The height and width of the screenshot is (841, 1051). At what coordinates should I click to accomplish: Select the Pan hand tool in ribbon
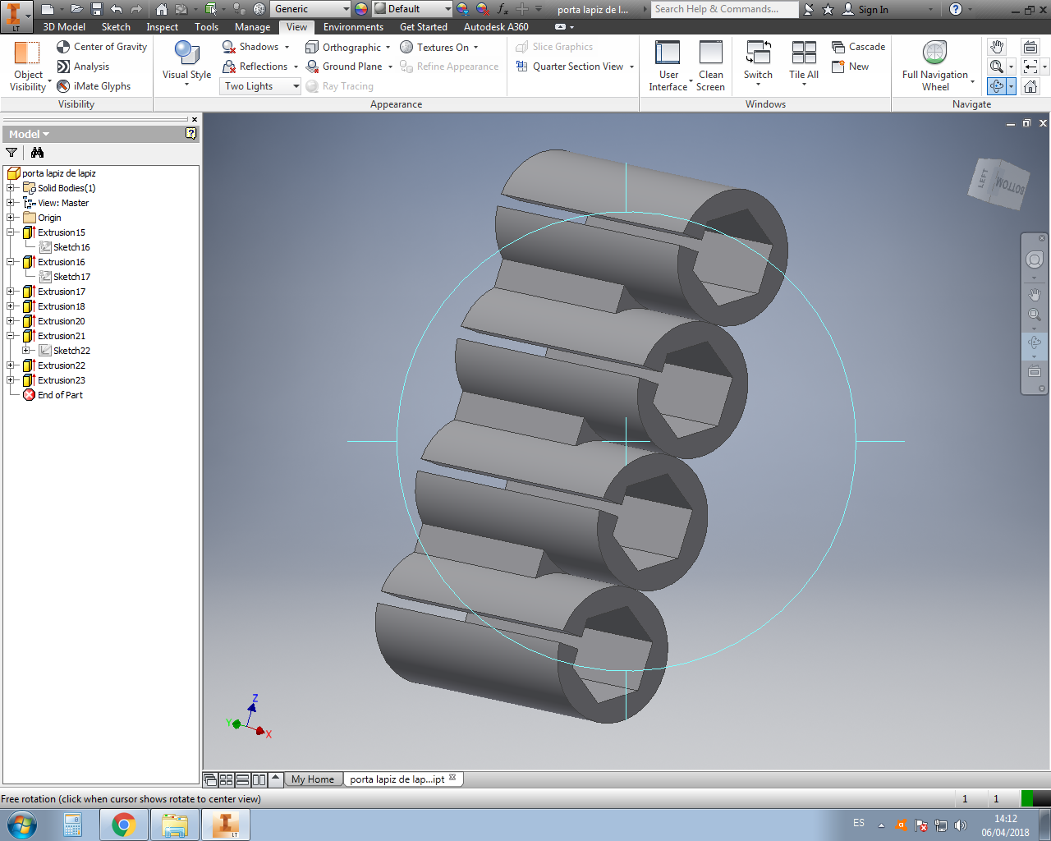(997, 47)
